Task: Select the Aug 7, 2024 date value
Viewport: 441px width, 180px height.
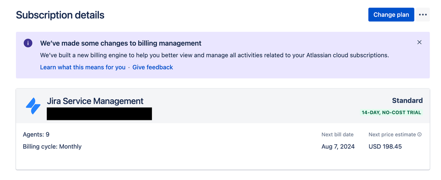Action: 338,146
